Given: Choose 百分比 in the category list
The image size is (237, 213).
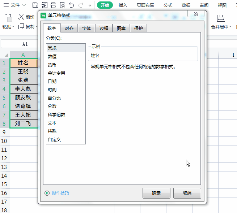Looking at the screenshot, I should tap(65, 98).
